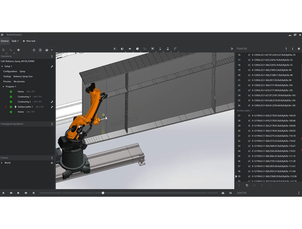The width and height of the screenshot is (302, 229).
Task: Click the round sphere icon in Operations toolbar
Action: pyautogui.click(x=19, y=50)
